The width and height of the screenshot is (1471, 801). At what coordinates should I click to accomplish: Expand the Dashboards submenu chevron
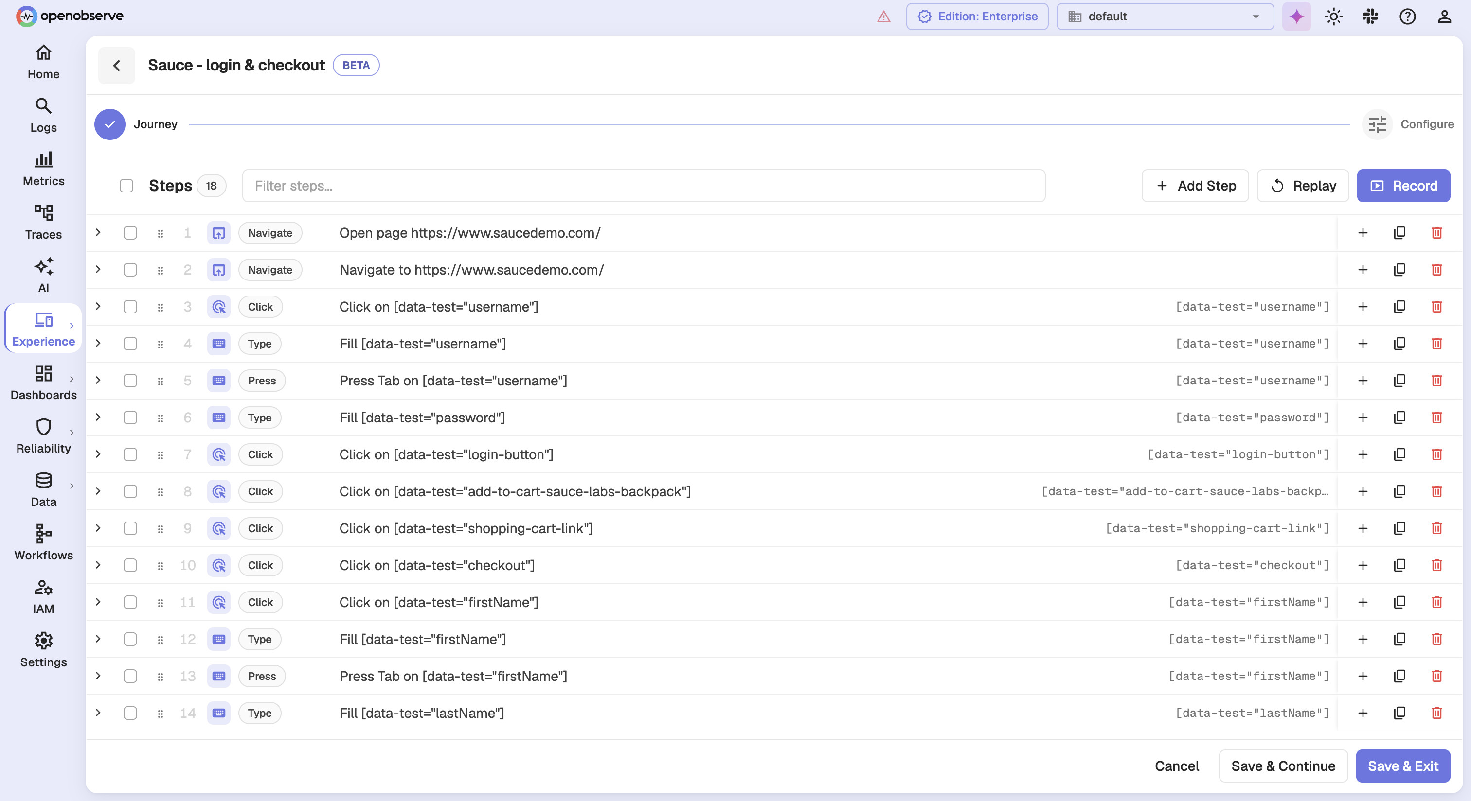72,379
